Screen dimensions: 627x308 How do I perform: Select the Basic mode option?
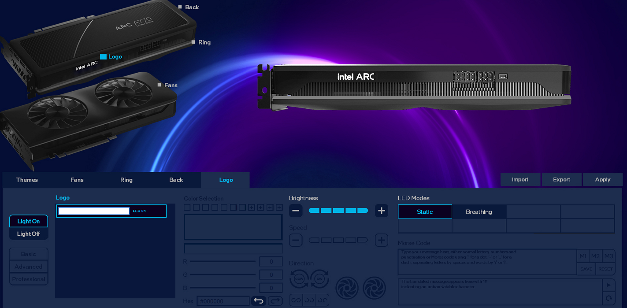[x=29, y=254]
